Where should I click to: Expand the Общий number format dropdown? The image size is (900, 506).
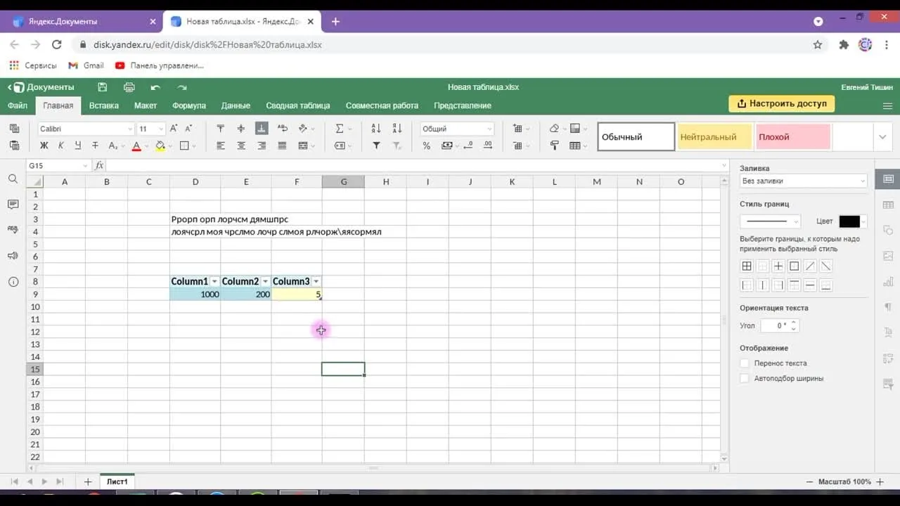tap(457, 129)
